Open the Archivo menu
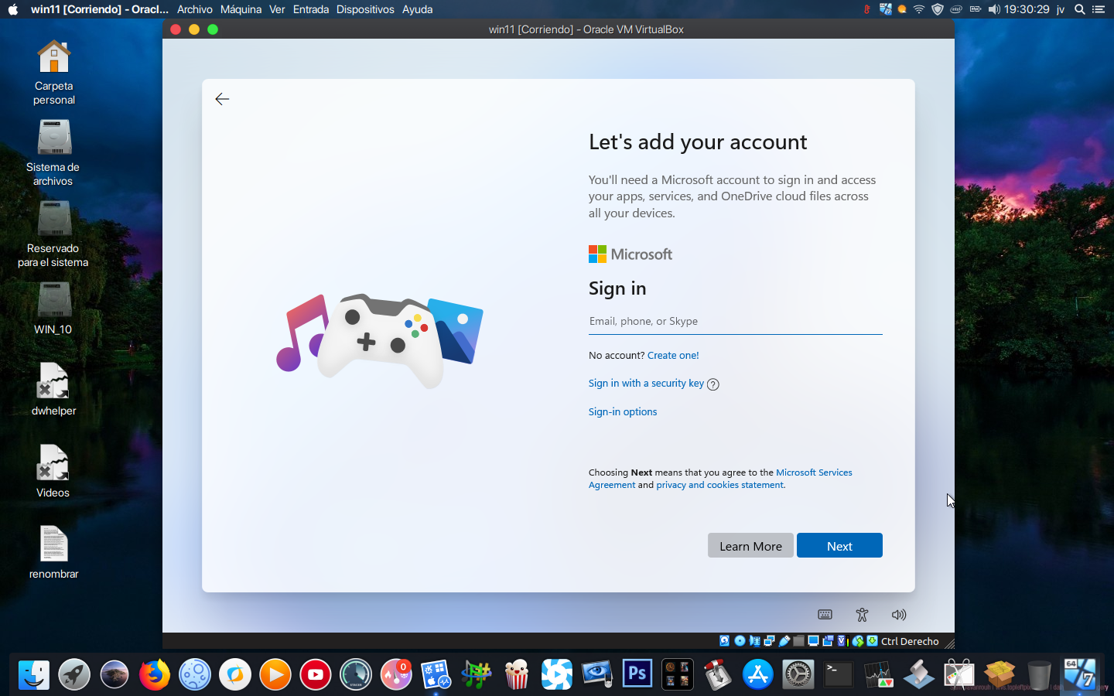Viewport: 1114px width, 696px height. (x=195, y=9)
